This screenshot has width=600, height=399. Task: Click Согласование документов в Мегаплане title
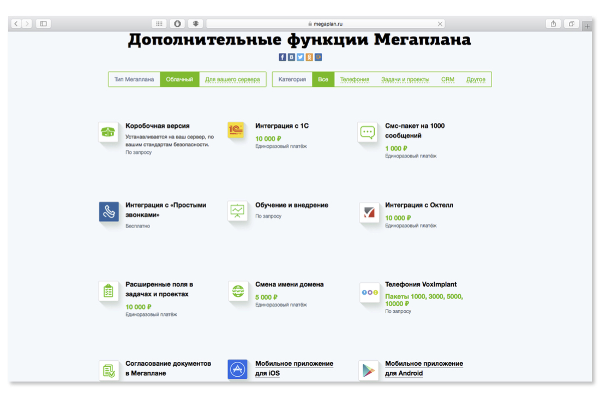[x=168, y=368]
